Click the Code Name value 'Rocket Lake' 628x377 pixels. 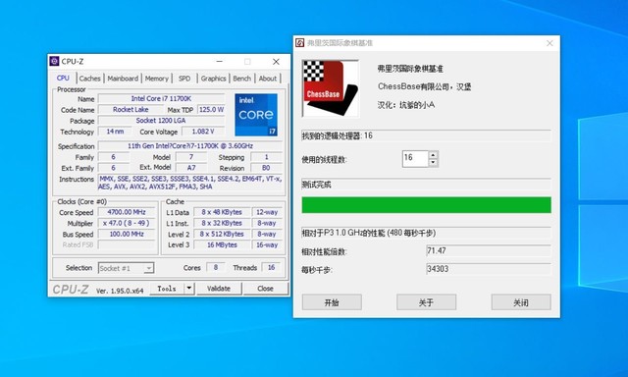tap(131, 109)
